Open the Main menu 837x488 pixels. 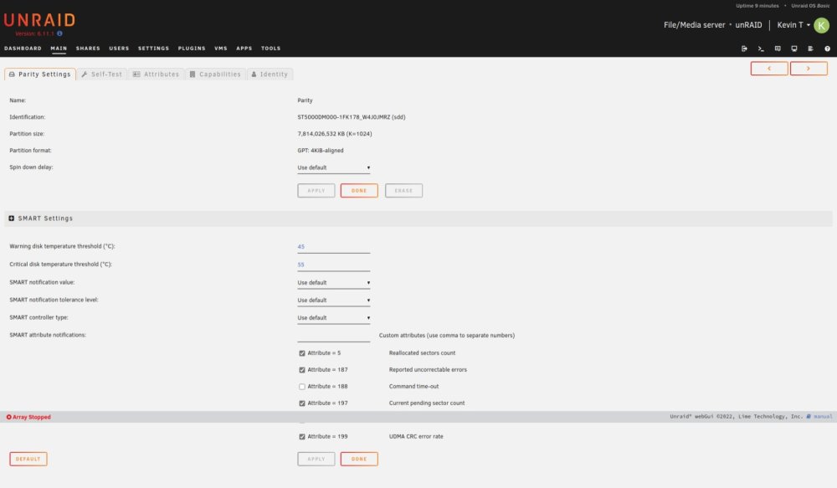coord(59,49)
